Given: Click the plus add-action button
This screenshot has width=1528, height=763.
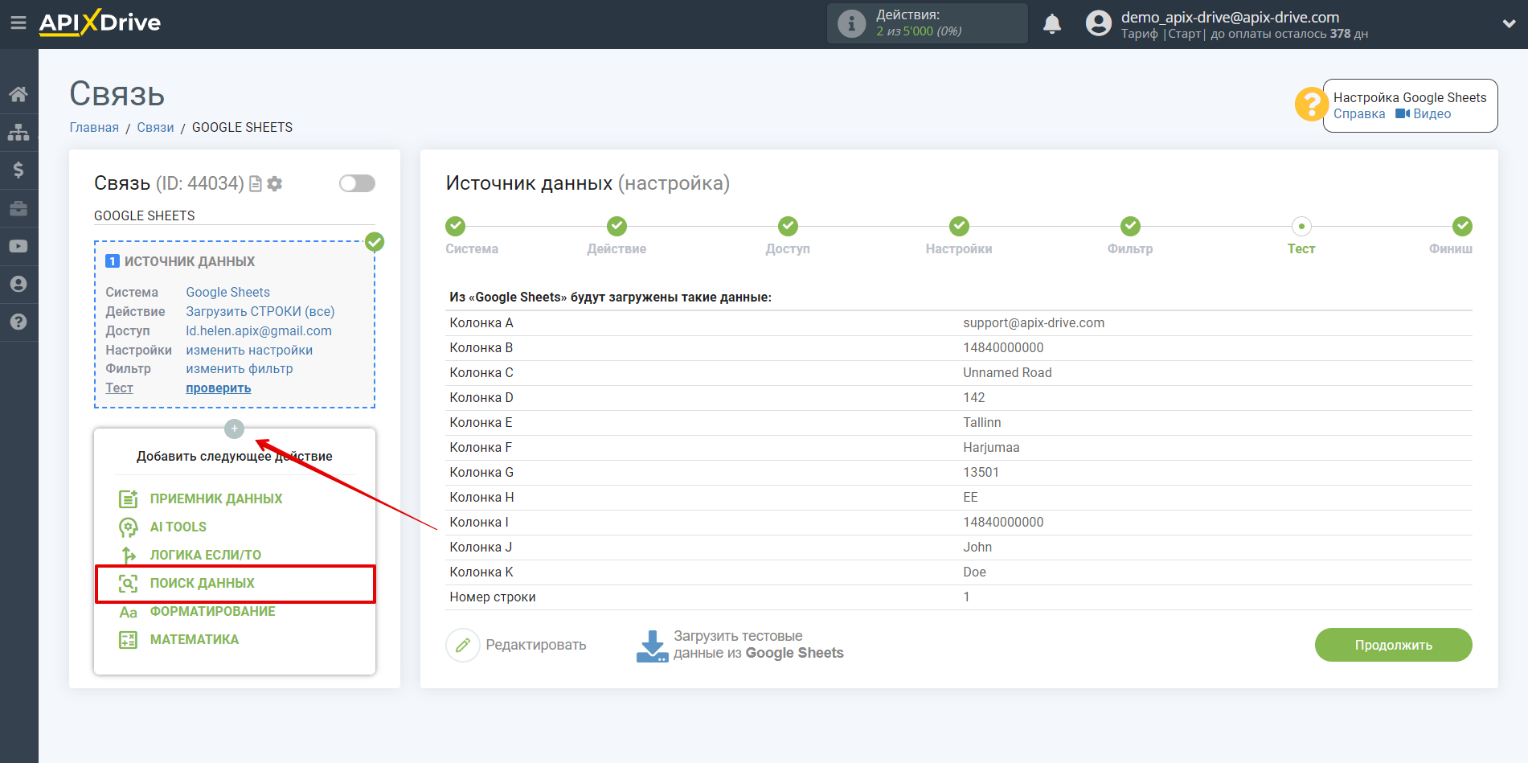Looking at the screenshot, I should [x=234, y=429].
